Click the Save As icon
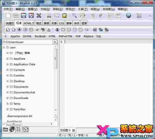This screenshot has height=139, width=155. point(31,16)
